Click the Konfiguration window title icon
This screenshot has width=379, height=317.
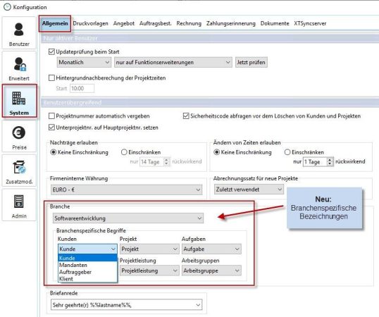7,7
